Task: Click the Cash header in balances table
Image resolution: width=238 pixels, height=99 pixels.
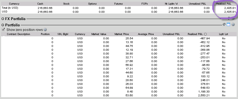Action: 40,4
